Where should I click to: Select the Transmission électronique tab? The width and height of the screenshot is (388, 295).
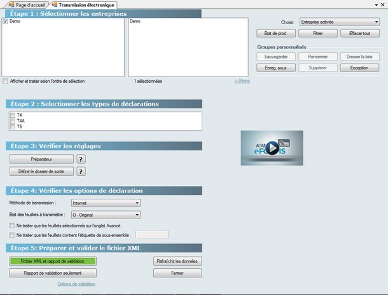coord(83,5)
